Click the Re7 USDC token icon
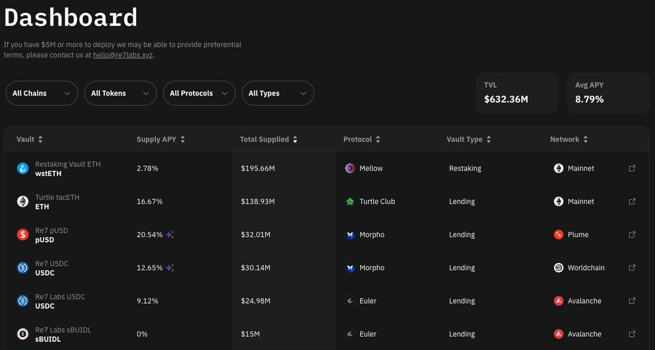Viewport: 655px width, 350px height. pos(22,268)
